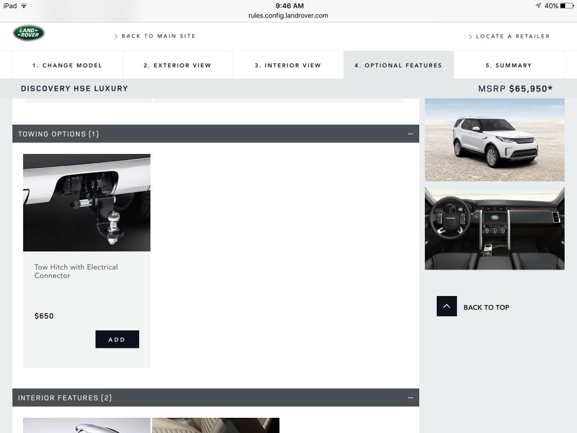The height and width of the screenshot is (433, 577).
Task: Click the tow hitch product photo
Action: coord(86,202)
